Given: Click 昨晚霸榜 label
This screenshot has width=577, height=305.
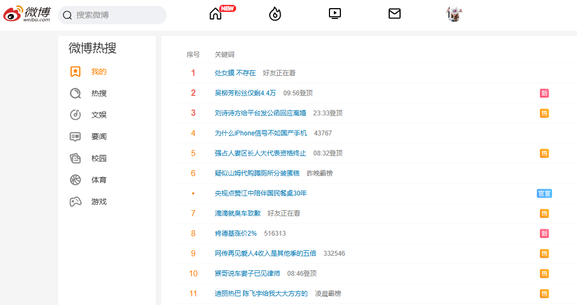Looking at the screenshot, I should point(320,173).
